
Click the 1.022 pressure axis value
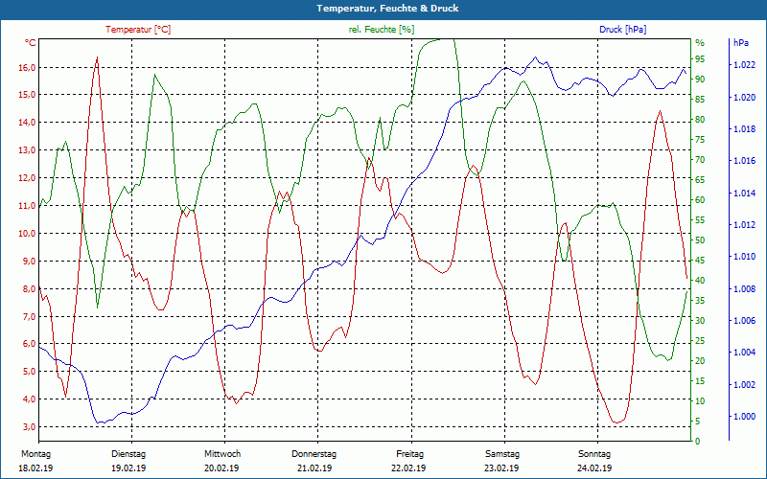pos(744,65)
